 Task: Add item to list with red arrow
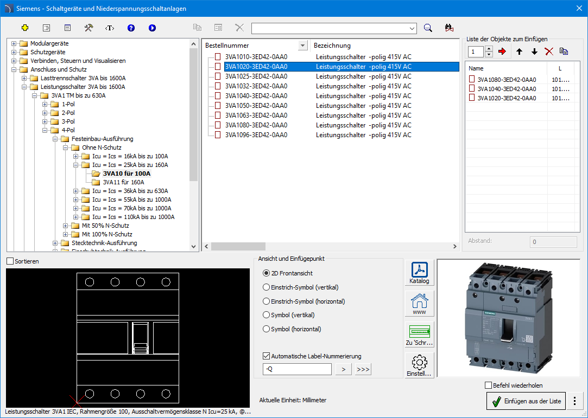pos(502,52)
